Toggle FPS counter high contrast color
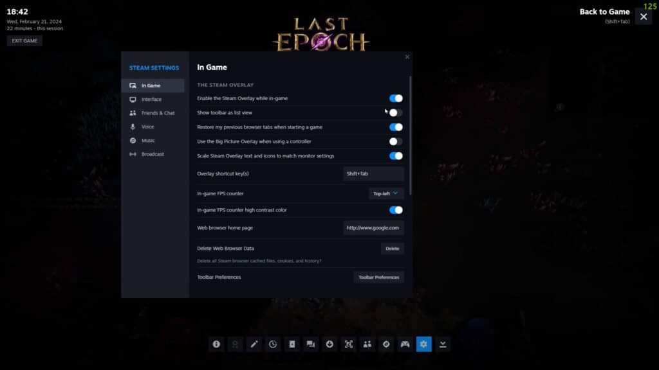This screenshot has width=659, height=370. (x=396, y=210)
